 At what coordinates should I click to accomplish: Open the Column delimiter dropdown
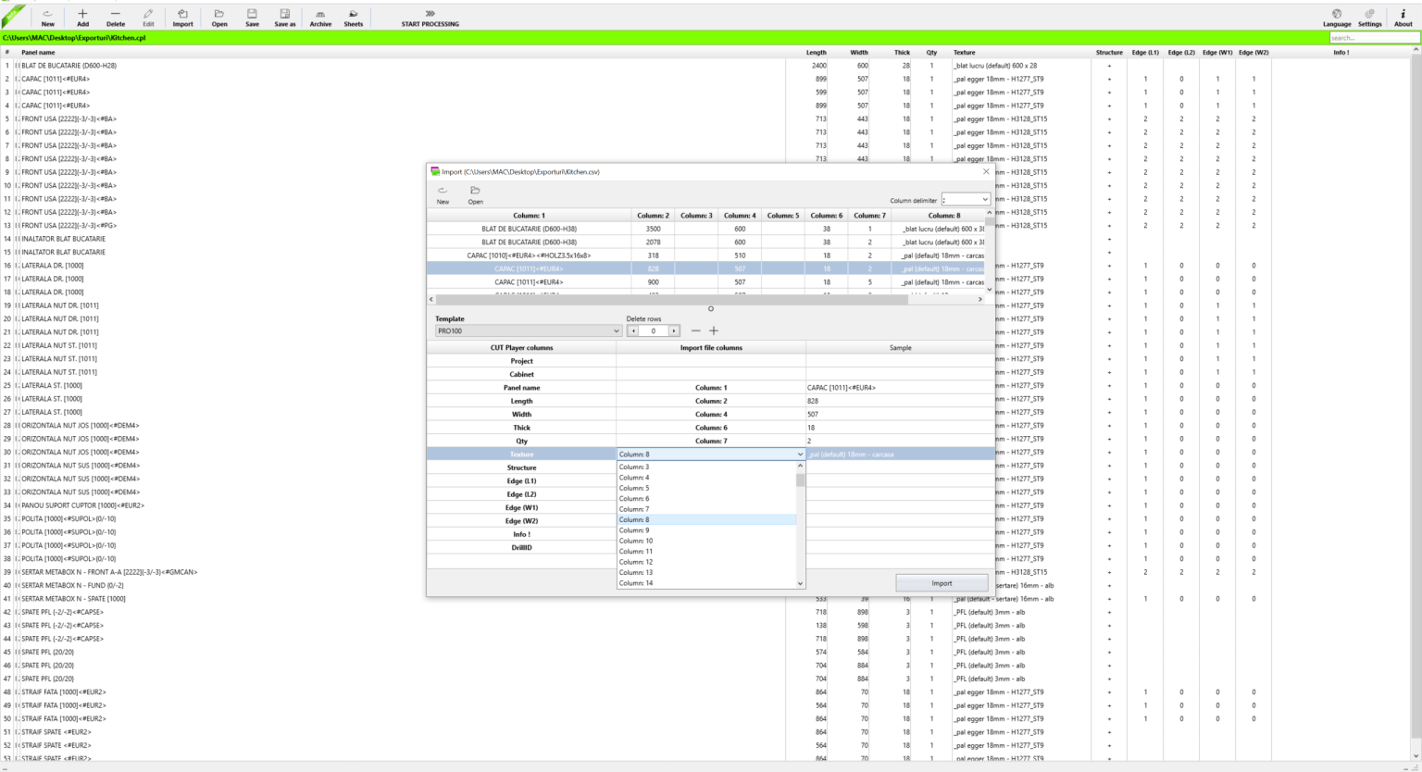(x=984, y=200)
